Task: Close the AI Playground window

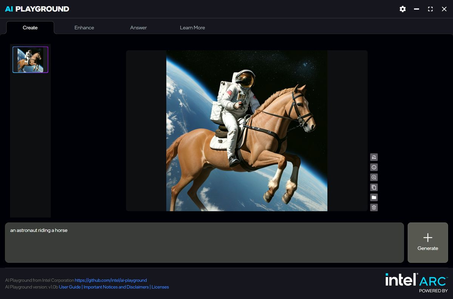Action: tap(444, 9)
